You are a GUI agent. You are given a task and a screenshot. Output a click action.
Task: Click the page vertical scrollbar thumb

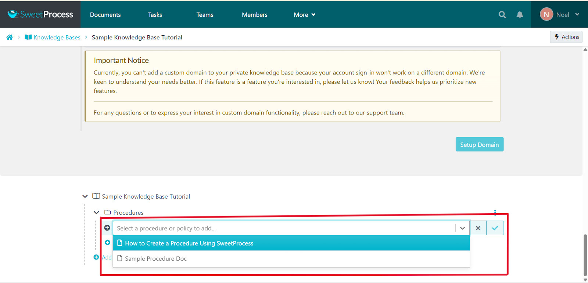coord(585,255)
